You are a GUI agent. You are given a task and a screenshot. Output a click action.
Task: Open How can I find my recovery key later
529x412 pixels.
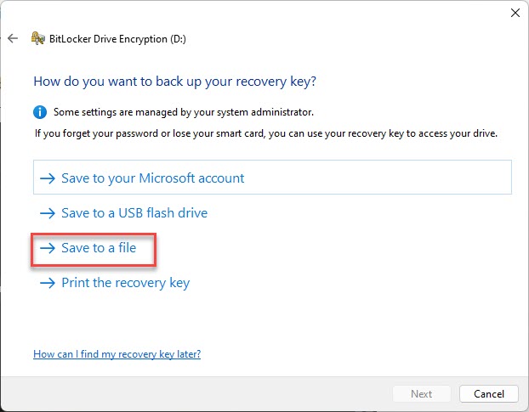(x=117, y=354)
